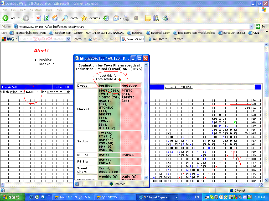Open the AVG logo menu arrow
The image size is (269, 201).
pos(17,39)
